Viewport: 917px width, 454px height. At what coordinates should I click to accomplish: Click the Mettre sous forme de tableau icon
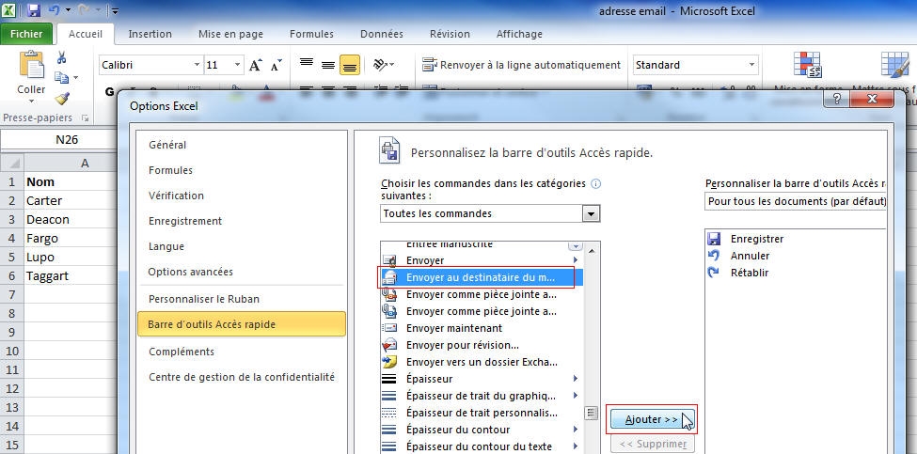[894, 65]
